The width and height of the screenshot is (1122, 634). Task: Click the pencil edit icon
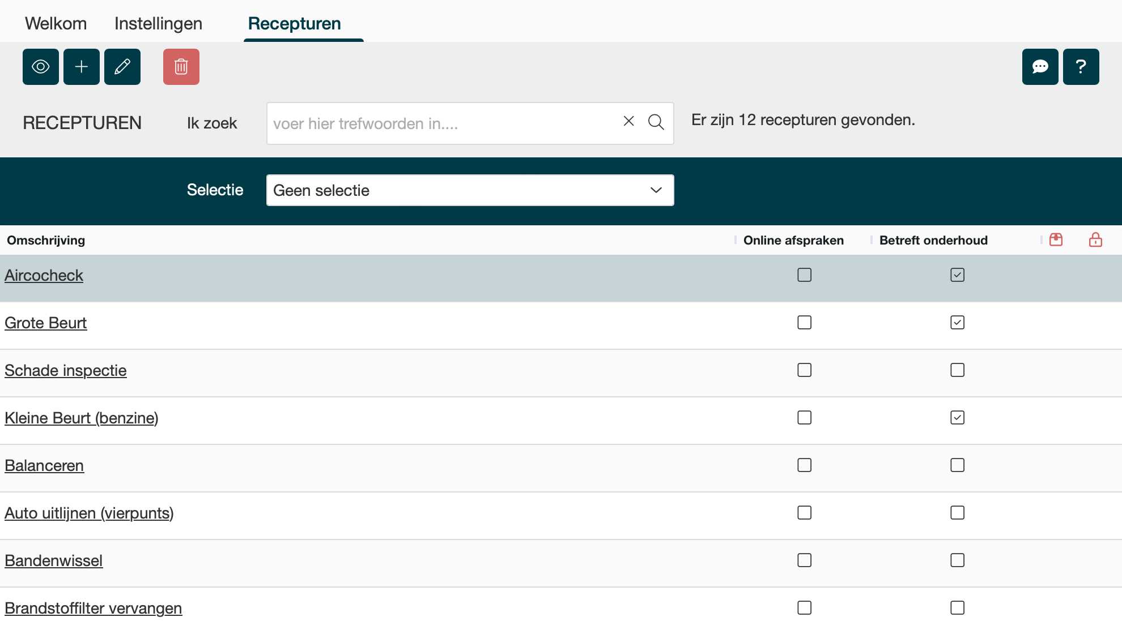click(122, 67)
